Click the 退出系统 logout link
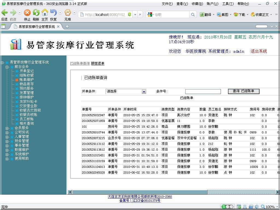 coord(259,51)
